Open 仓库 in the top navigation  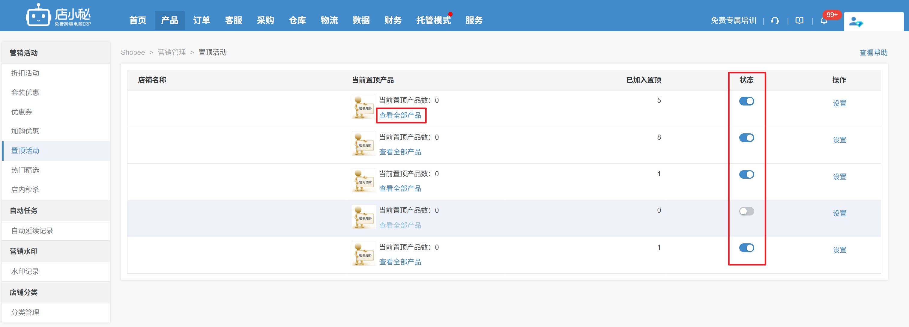(297, 20)
